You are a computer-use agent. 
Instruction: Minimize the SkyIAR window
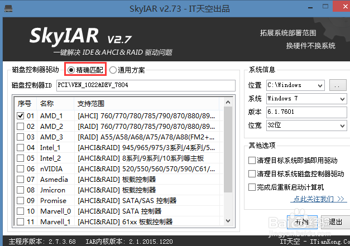(x=310, y=8)
